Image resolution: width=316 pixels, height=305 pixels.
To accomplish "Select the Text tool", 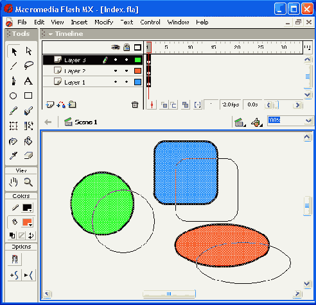I will [28, 81].
